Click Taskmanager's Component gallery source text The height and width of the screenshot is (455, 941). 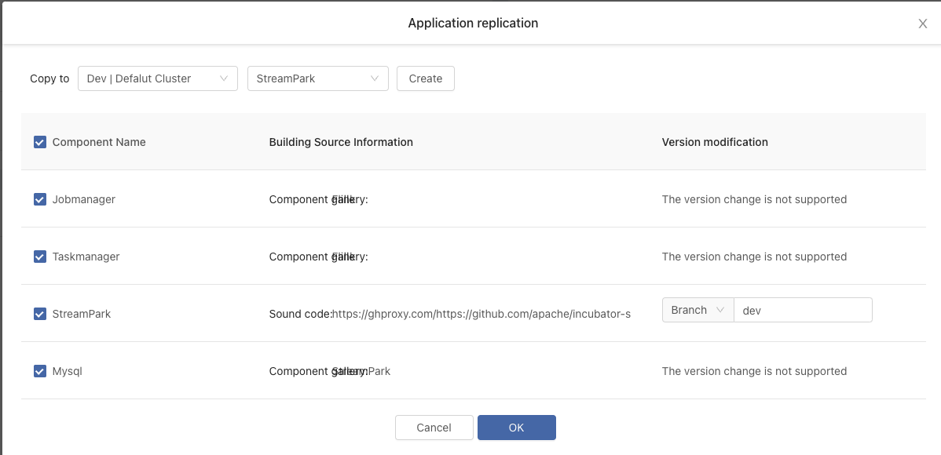click(318, 257)
